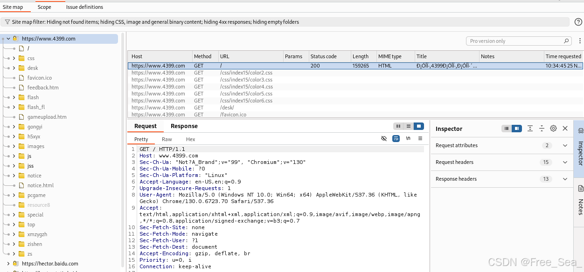Switch to Scope tab
The image size is (584, 272).
coord(44,7)
